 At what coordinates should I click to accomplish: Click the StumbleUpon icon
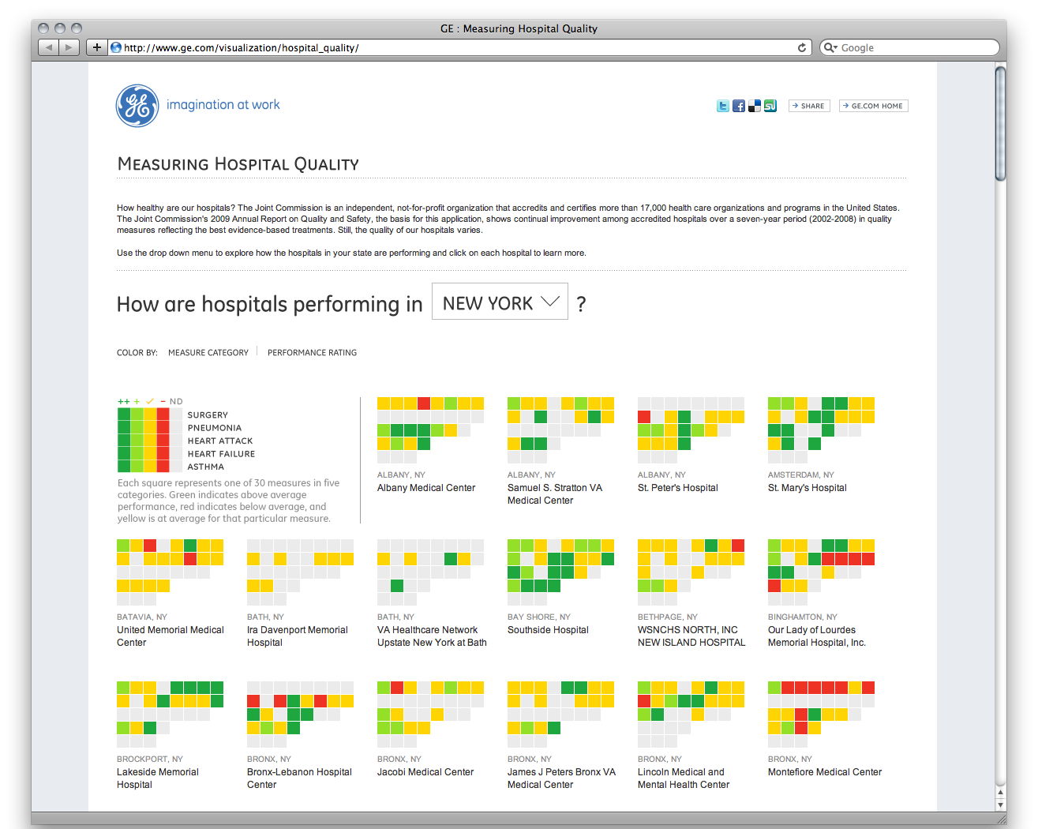(x=770, y=106)
